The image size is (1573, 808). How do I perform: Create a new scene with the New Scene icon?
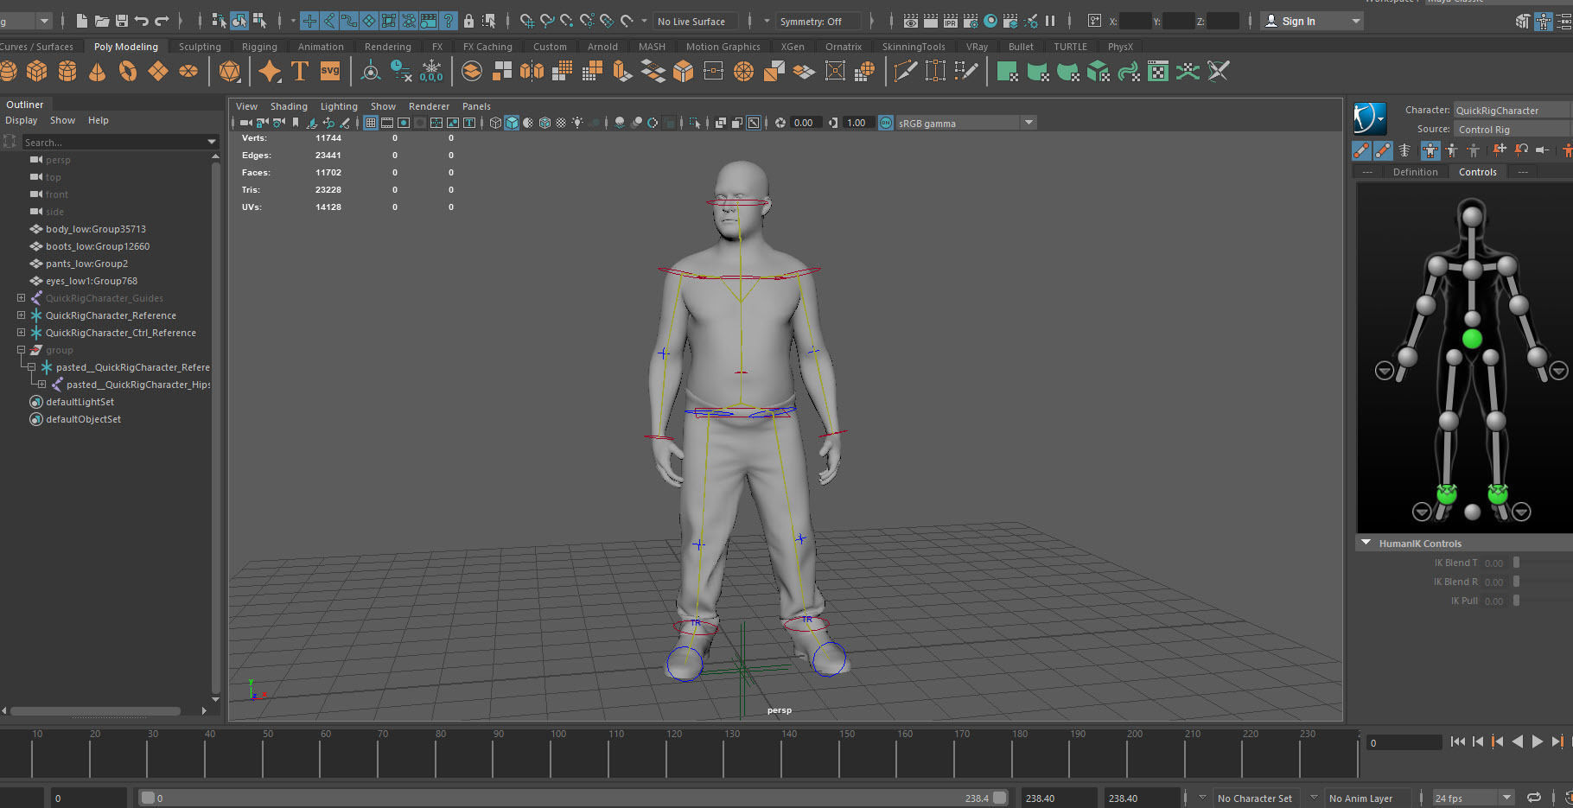[x=82, y=21]
